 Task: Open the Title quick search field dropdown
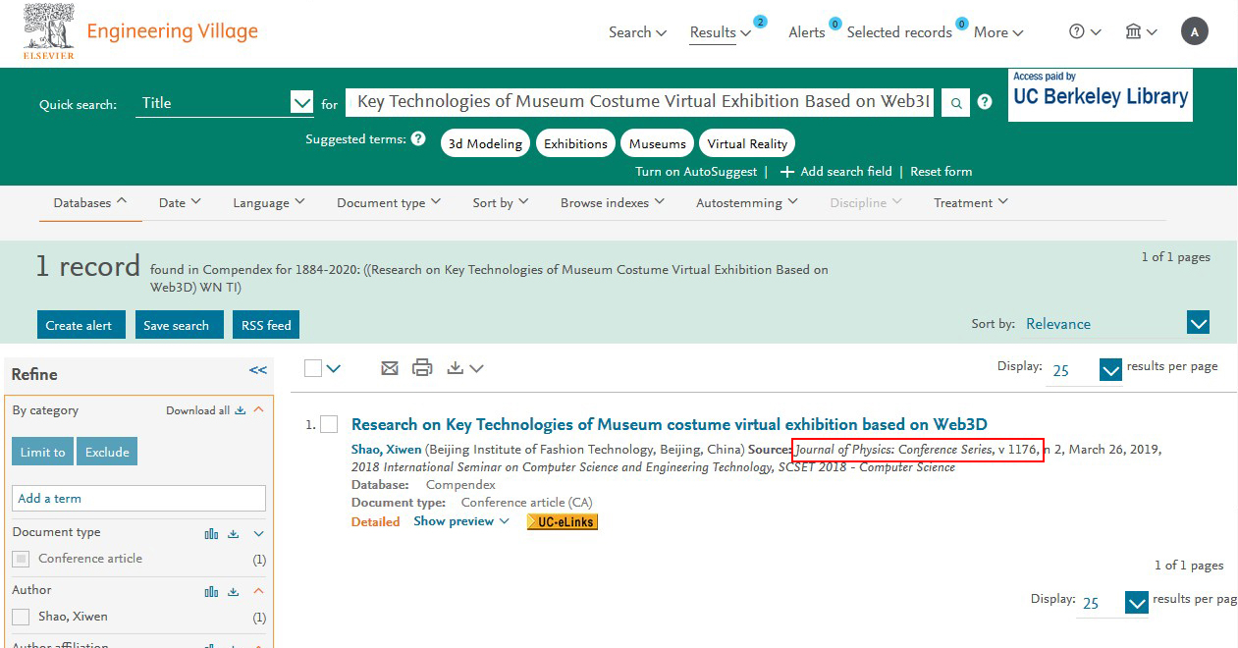(301, 102)
